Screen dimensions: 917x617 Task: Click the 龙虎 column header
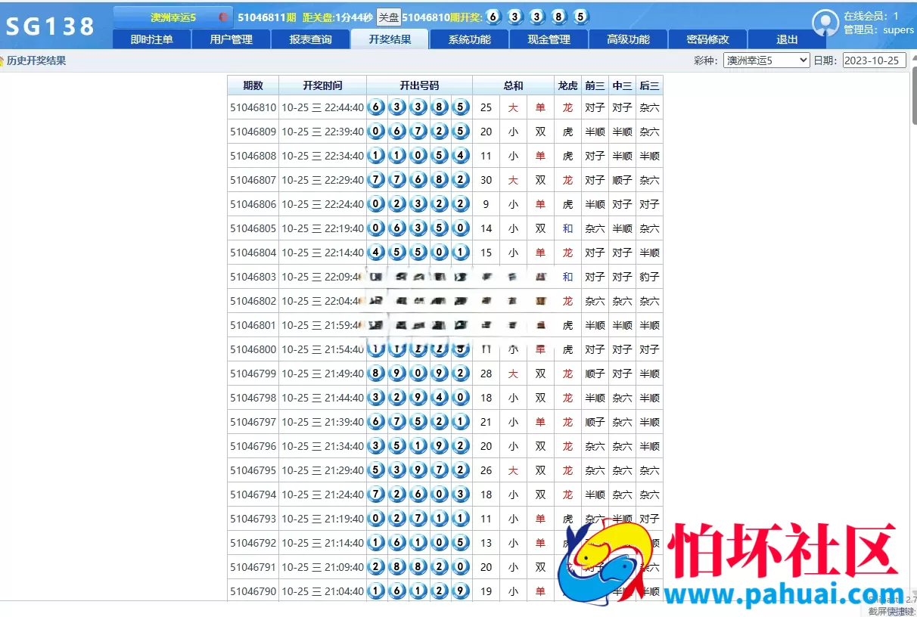(x=567, y=85)
